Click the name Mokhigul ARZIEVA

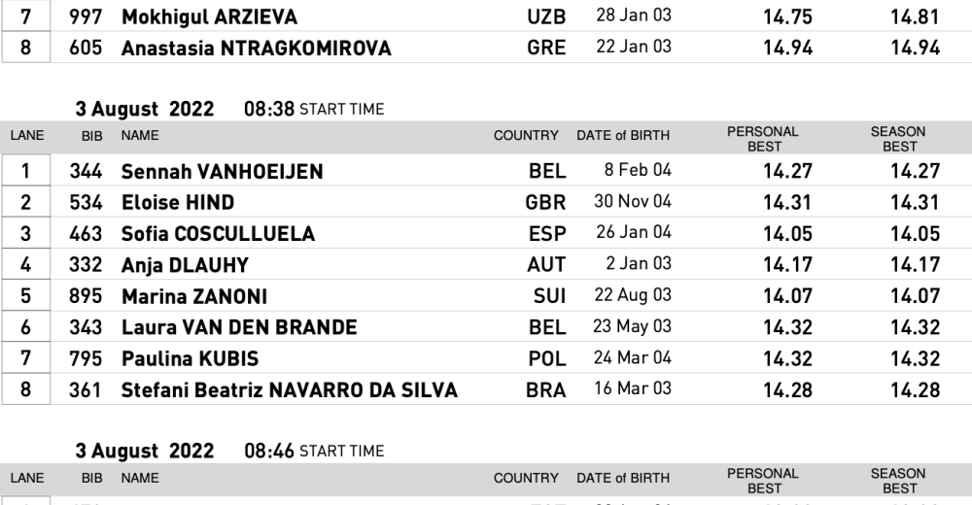coord(209,17)
